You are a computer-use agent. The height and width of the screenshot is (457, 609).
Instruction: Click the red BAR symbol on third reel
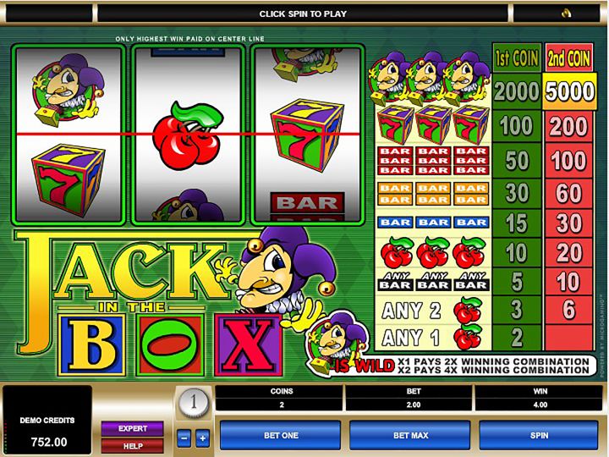[x=307, y=203]
